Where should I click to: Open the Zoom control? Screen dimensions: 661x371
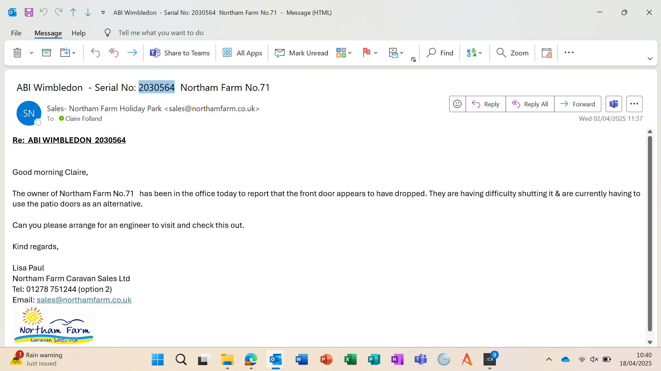pos(512,53)
